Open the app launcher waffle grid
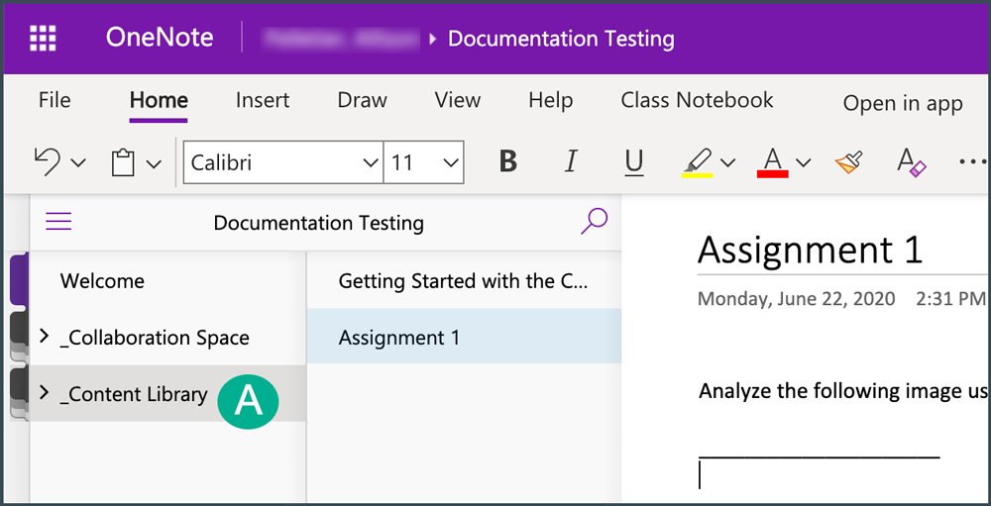Viewport: 991px width, 506px height. coord(43,39)
